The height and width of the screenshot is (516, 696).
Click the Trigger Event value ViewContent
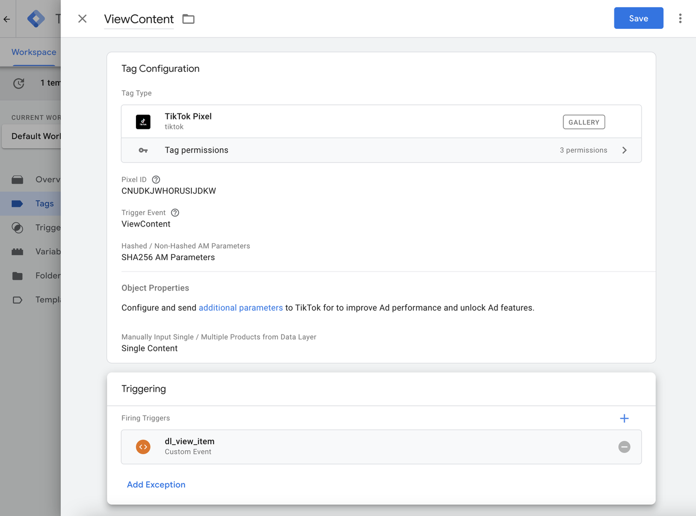click(x=146, y=224)
